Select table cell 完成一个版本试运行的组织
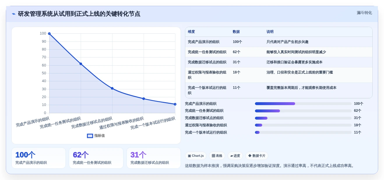The width and height of the screenshot is (384, 180). click(x=207, y=90)
